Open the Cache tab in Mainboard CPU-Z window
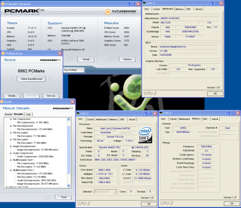This screenshot has width=241, height=208. click(157, 9)
